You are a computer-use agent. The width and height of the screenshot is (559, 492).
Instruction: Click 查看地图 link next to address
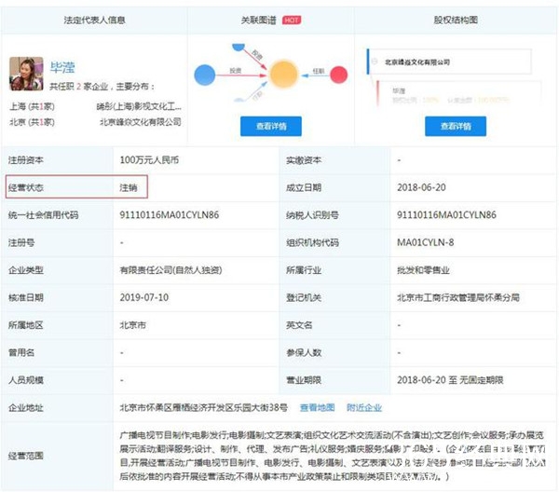[x=318, y=407]
